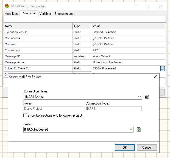Click the IMAP4 Action Properties app icon

pyautogui.click(x=7, y=6)
